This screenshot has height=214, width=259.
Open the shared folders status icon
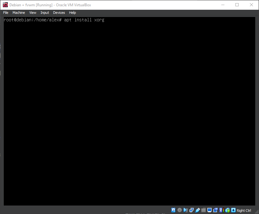point(203,210)
